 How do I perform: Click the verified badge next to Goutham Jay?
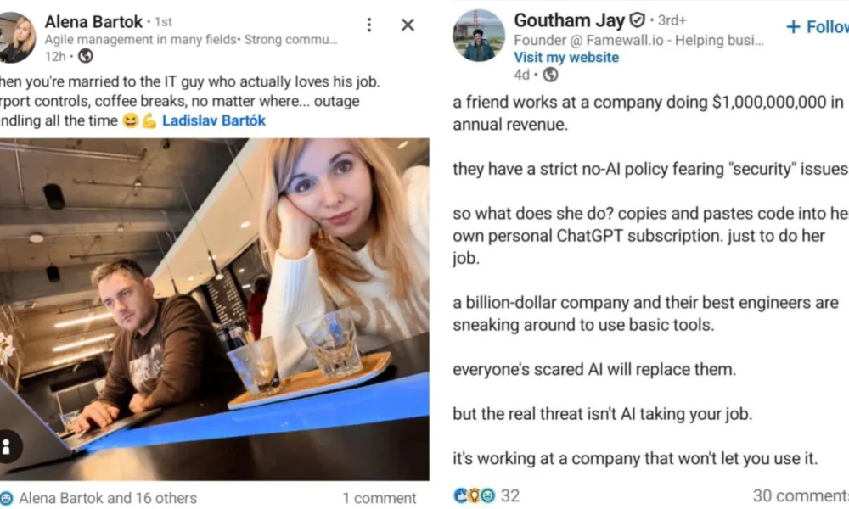click(x=637, y=20)
